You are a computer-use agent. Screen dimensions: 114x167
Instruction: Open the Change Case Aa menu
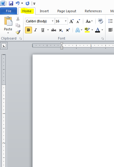(x=89, y=21)
